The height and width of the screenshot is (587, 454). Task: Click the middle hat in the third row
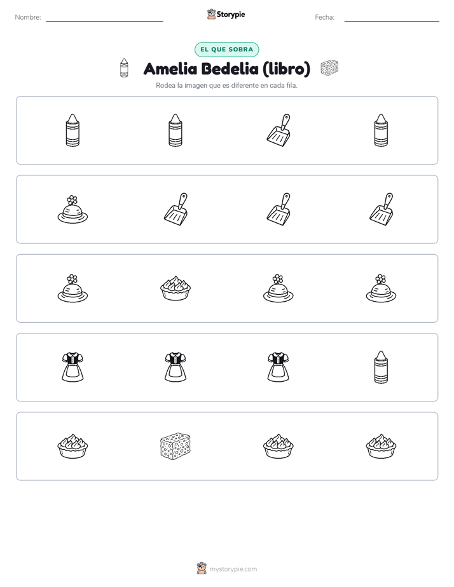(x=279, y=288)
